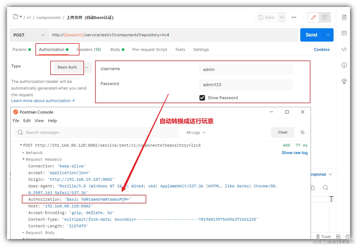The width and height of the screenshot is (357, 246).
Task: Open the Cookies link
Action: click(x=322, y=50)
